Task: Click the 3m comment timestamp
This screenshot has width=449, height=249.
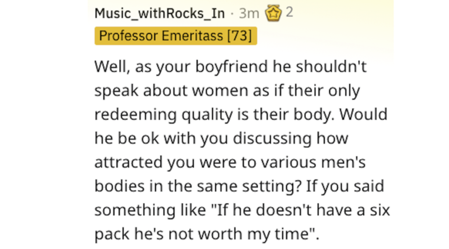Action: click(x=249, y=13)
